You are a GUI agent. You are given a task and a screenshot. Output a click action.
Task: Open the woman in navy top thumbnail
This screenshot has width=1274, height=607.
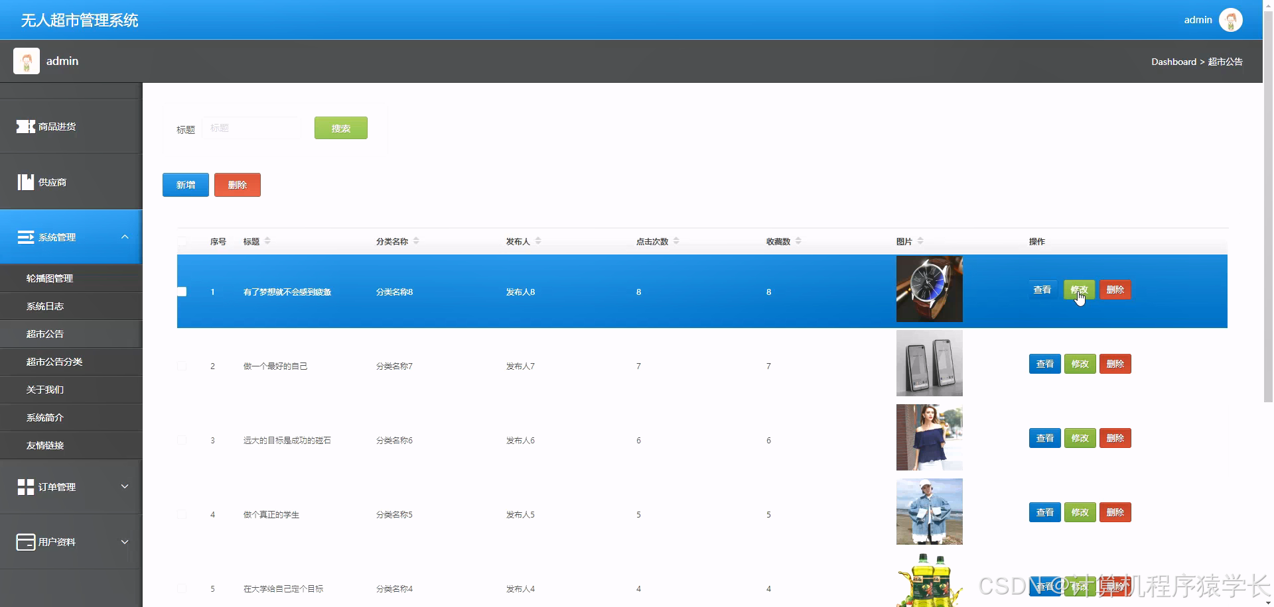pos(929,437)
